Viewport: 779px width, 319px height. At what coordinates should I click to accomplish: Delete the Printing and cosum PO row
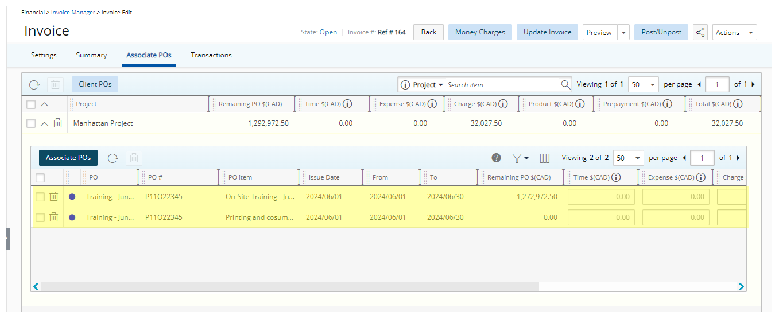coord(53,217)
